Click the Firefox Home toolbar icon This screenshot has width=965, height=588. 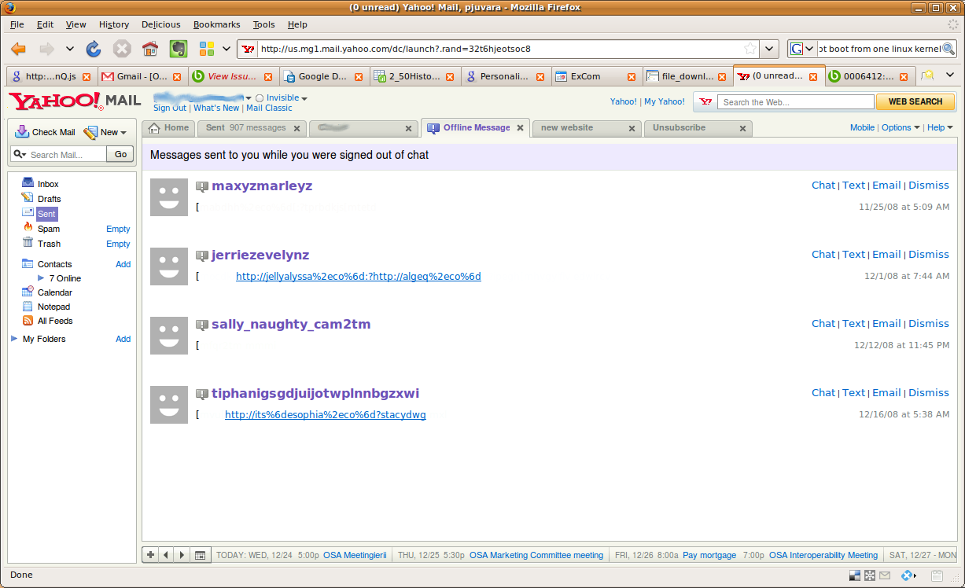tap(149, 49)
